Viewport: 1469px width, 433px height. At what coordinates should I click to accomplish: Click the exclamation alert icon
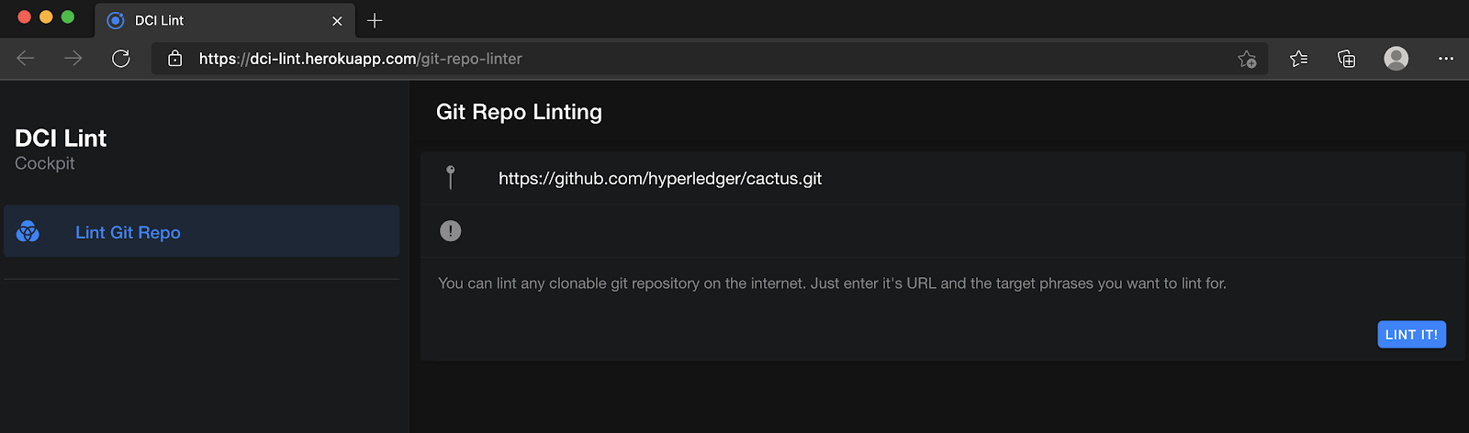(450, 231)
